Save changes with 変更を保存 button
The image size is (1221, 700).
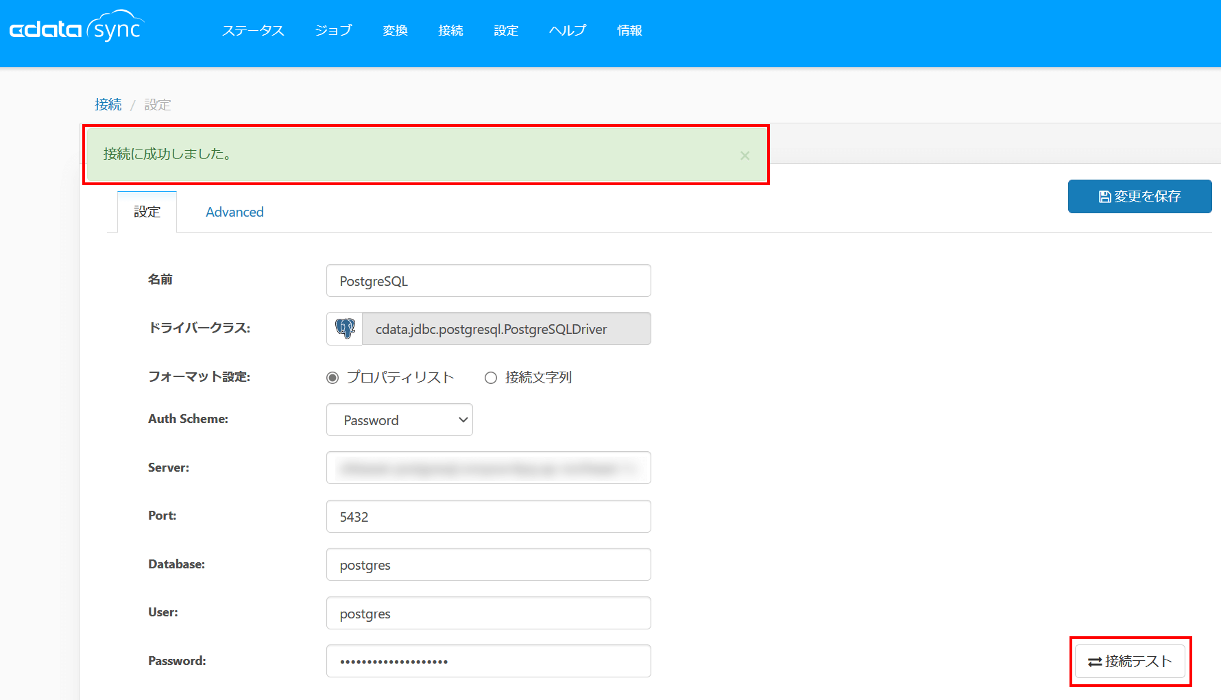click(x=1139, y=196)
